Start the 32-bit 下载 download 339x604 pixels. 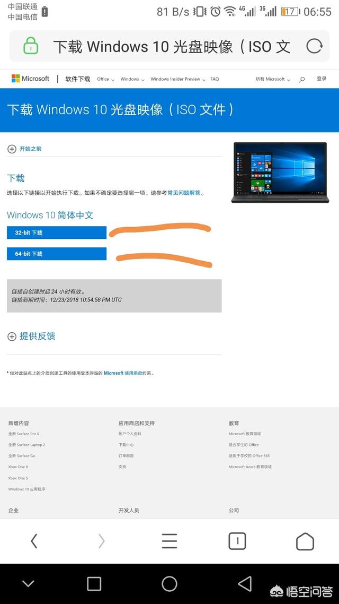coord(57,232)
